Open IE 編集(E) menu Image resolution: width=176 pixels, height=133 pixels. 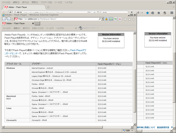17,28
